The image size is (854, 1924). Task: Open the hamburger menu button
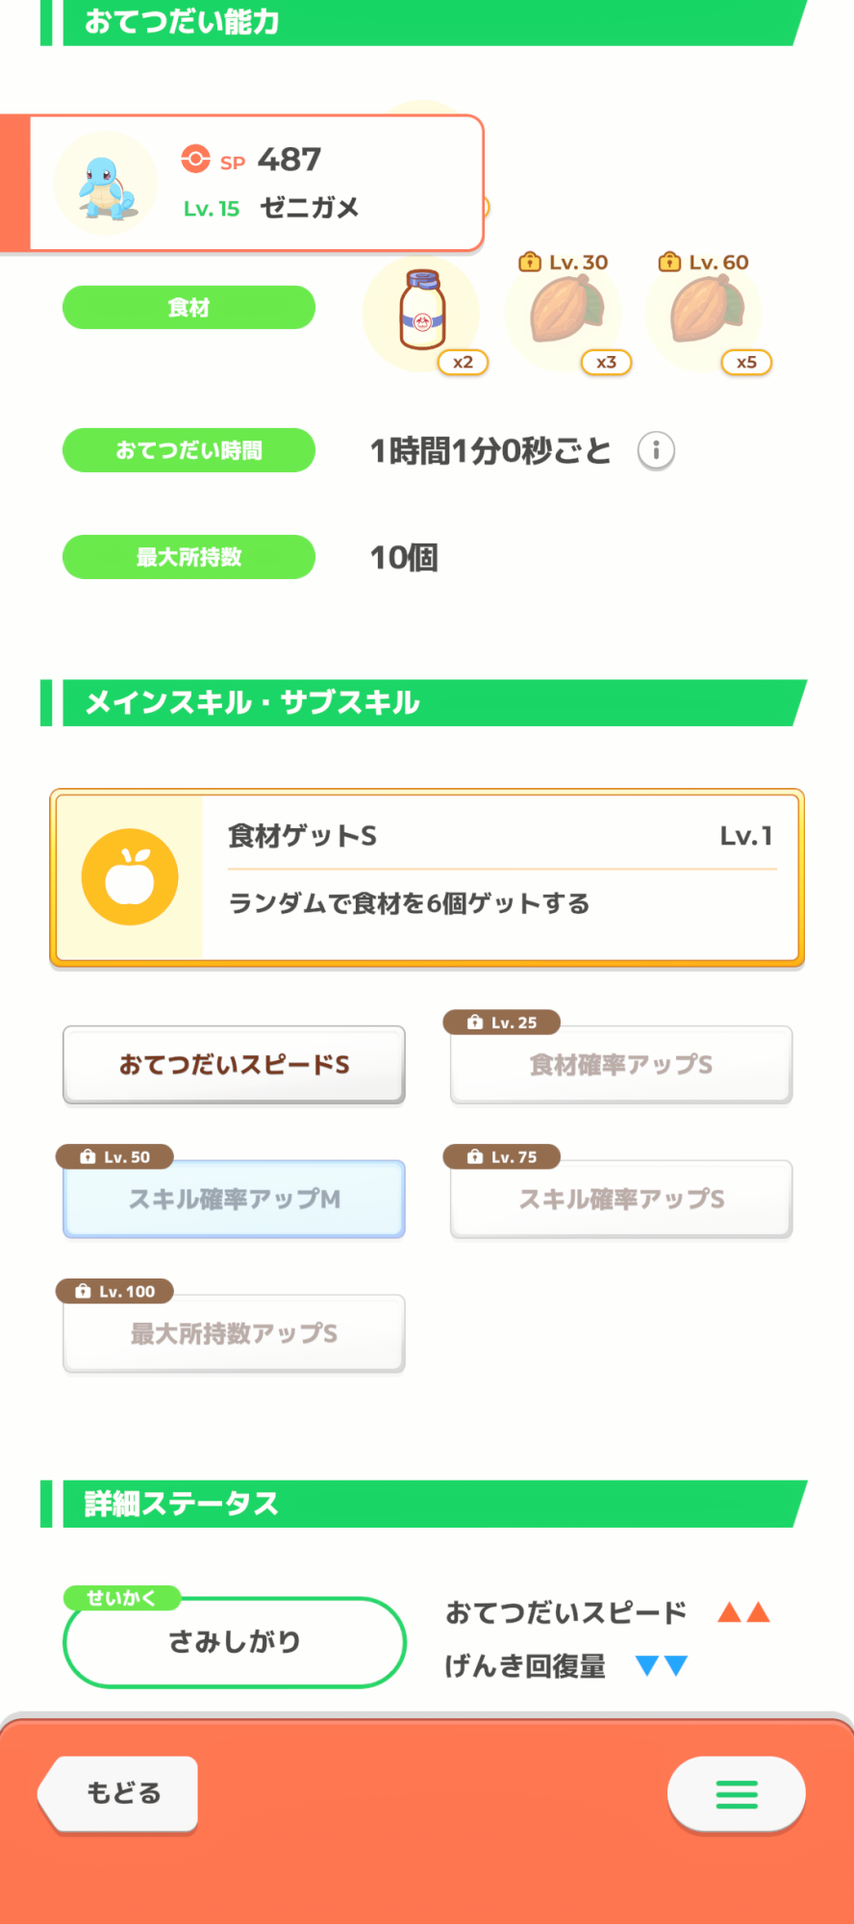click(x=736, y=1794)
